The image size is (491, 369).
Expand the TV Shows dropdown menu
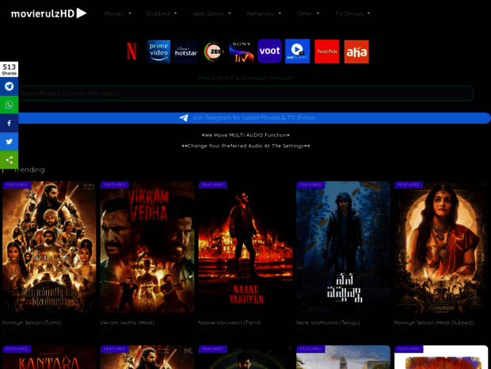pos(352,13)
